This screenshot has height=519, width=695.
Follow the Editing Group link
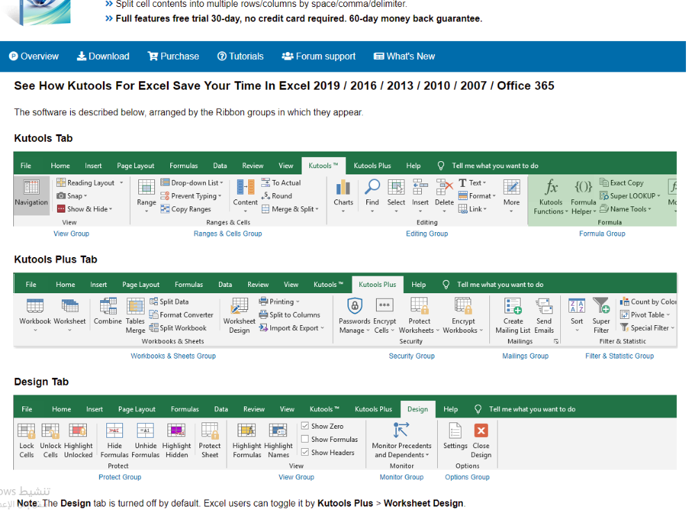pos(427,233)
